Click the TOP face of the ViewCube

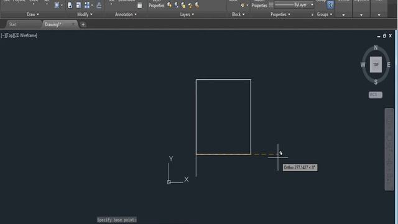[x=376, y=65]
